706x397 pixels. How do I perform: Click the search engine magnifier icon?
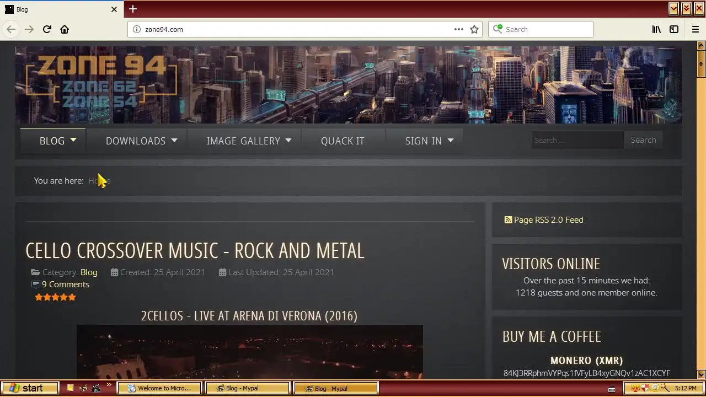498,29
